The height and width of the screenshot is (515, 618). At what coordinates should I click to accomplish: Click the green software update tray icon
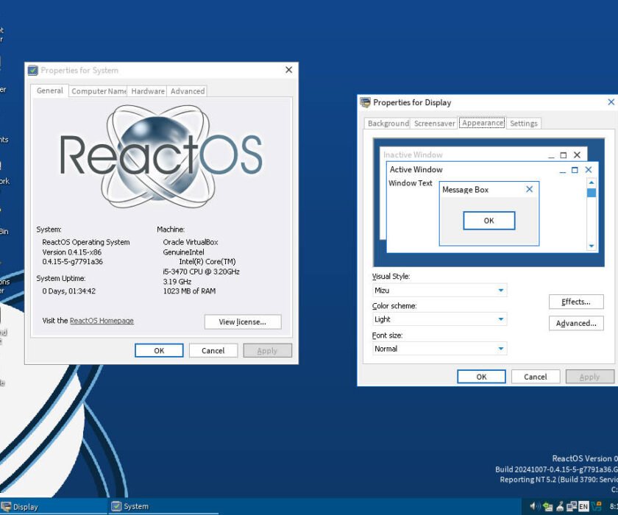[547, 507]
